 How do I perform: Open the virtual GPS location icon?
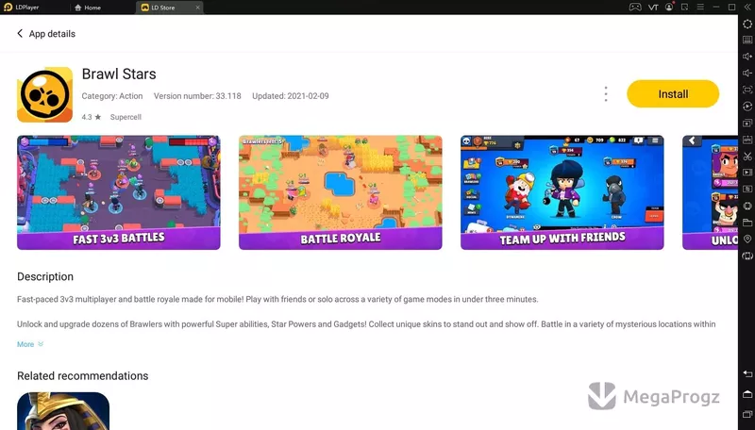[747, 240]
